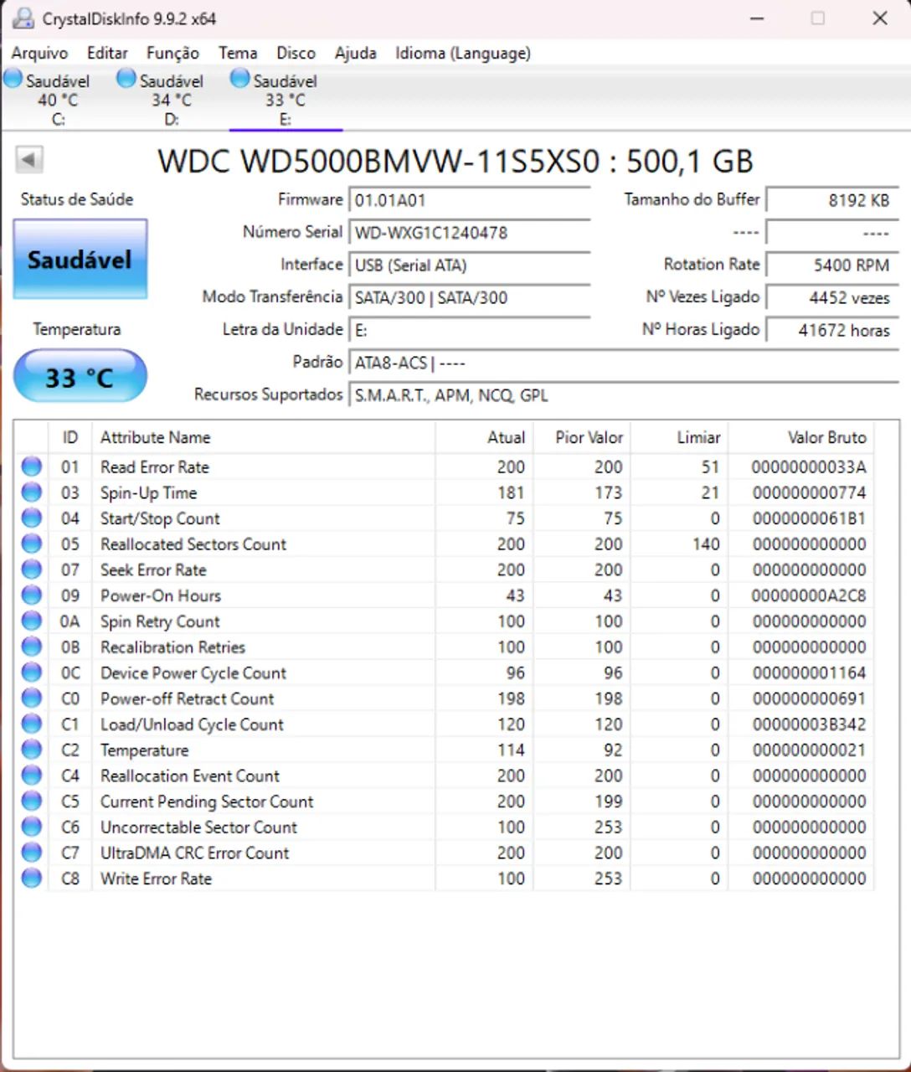The height and width of the screenshot is (1072, 911).
Task: Switch to drive C: tab showing 40 °C
Action: click(x=58, y=99)
